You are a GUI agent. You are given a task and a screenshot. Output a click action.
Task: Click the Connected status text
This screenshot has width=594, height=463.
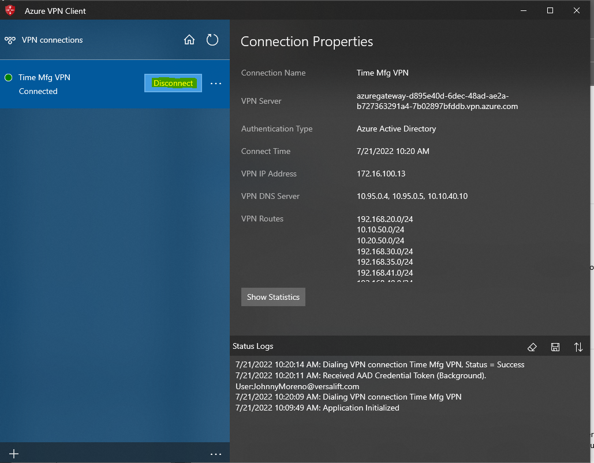[38, 91]
